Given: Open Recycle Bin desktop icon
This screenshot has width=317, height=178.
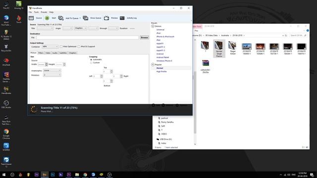Looking at the screenshot, I should click(x=6, y=48).
